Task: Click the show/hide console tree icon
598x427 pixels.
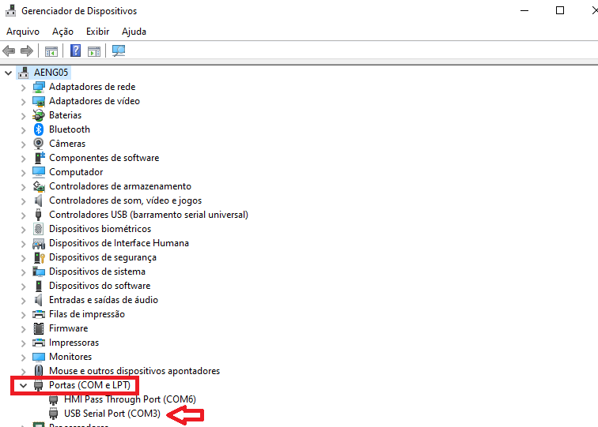Action: coord(51,51)
